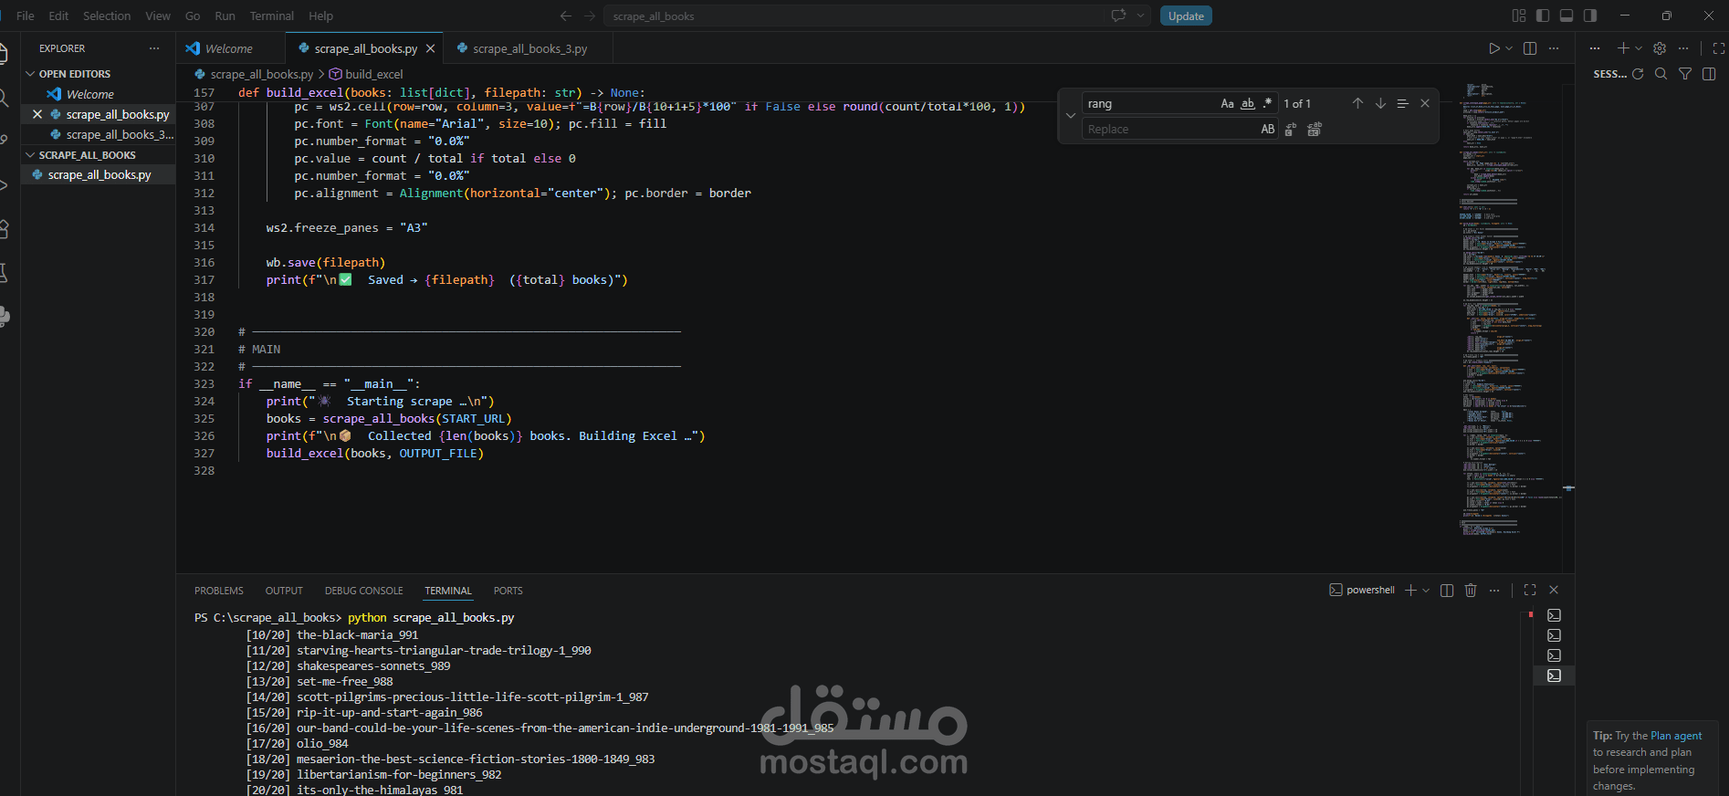Open chat icon in the command center
The height and width of the screenshot is (796, 1729).
click(x=1118, y=16)
